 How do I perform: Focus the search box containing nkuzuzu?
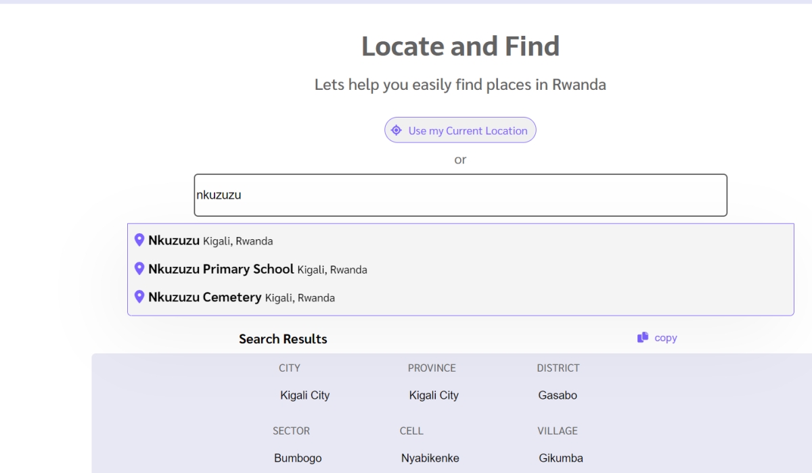coord(460,195)
